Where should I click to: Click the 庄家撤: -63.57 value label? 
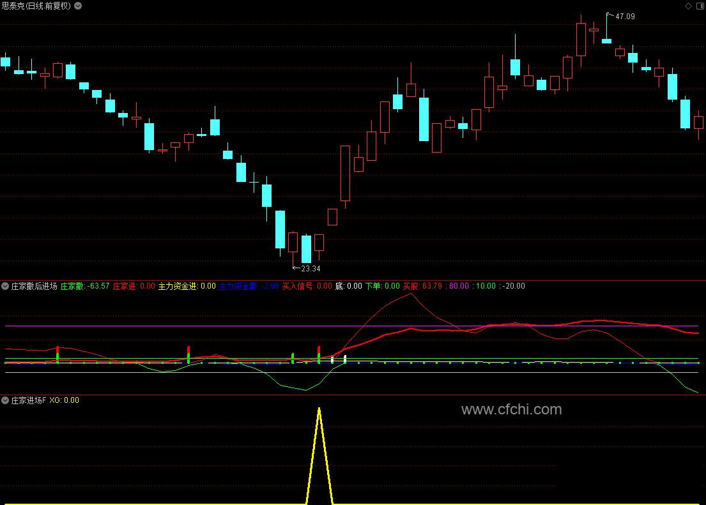pyautogui.click(x=85, y=286)
